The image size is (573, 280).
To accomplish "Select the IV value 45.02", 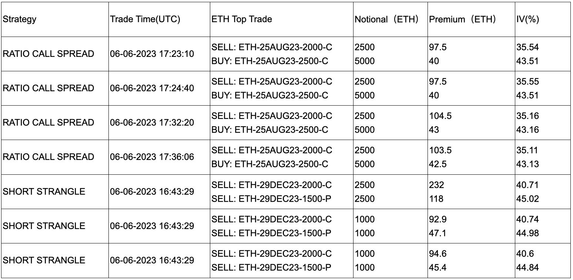I will [527, 199].
